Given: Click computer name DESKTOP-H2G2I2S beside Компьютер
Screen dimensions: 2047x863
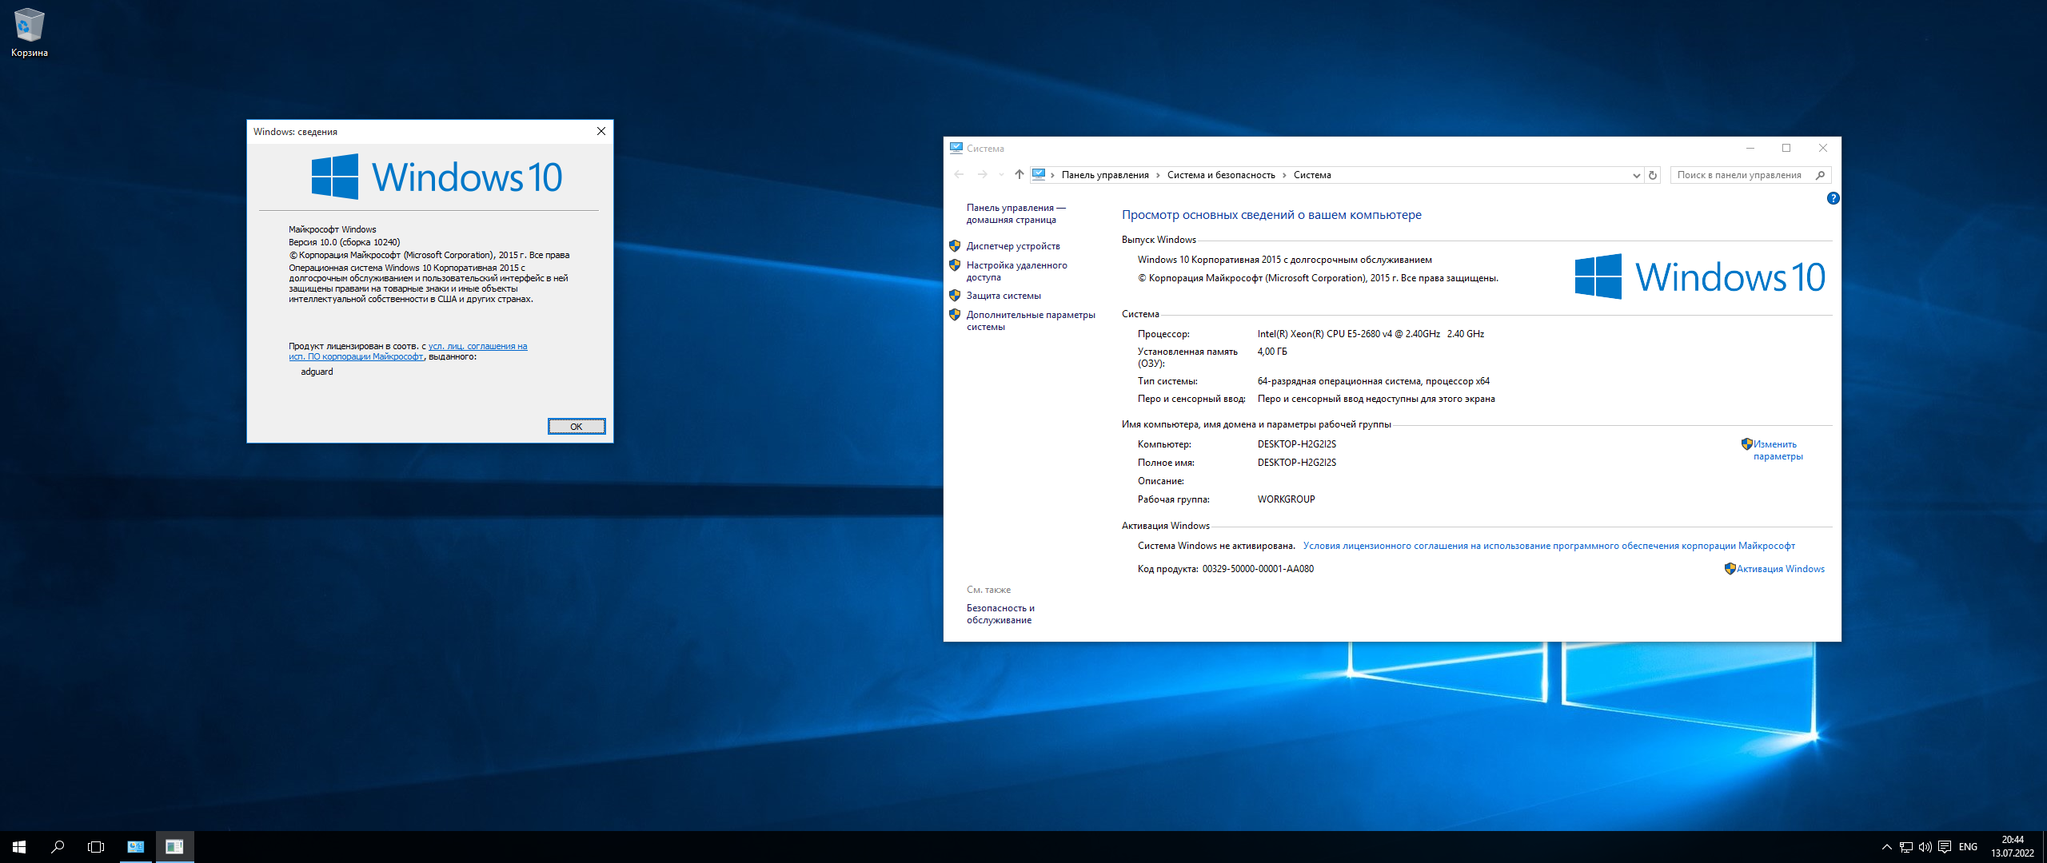Looking at the screenshot, I should [1297, 444].
